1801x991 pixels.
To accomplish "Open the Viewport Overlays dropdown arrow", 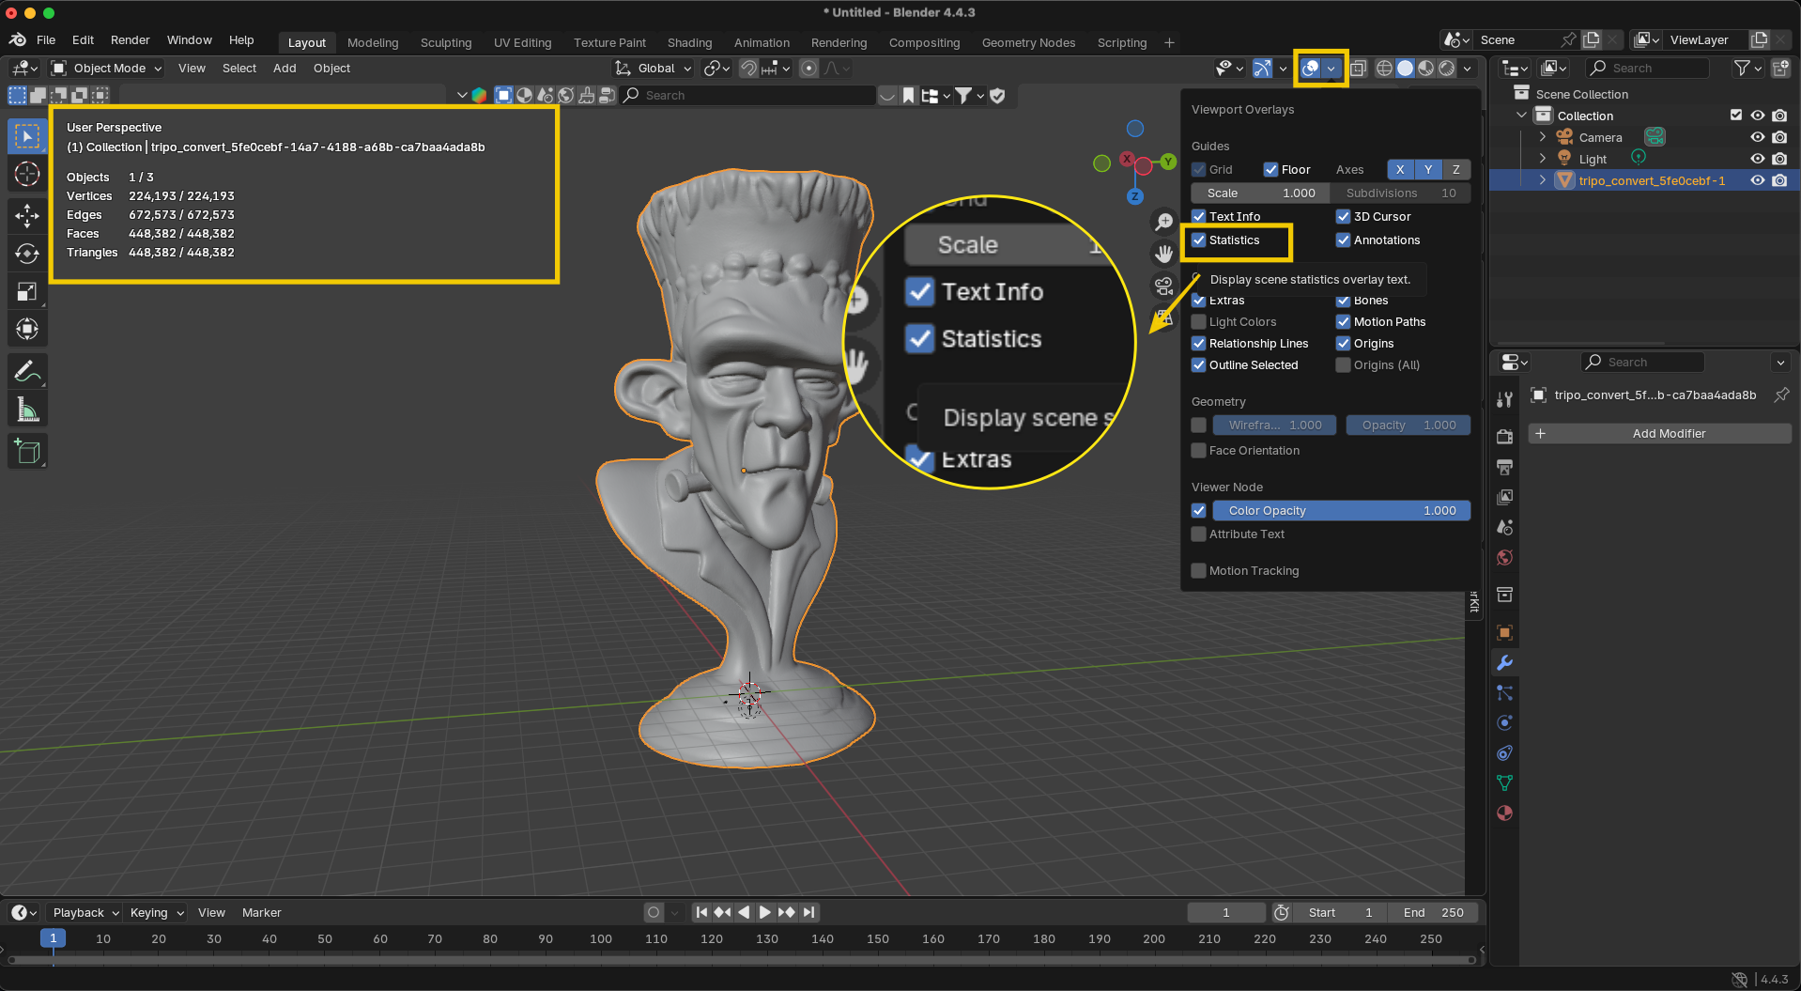I will point(1332,68).
